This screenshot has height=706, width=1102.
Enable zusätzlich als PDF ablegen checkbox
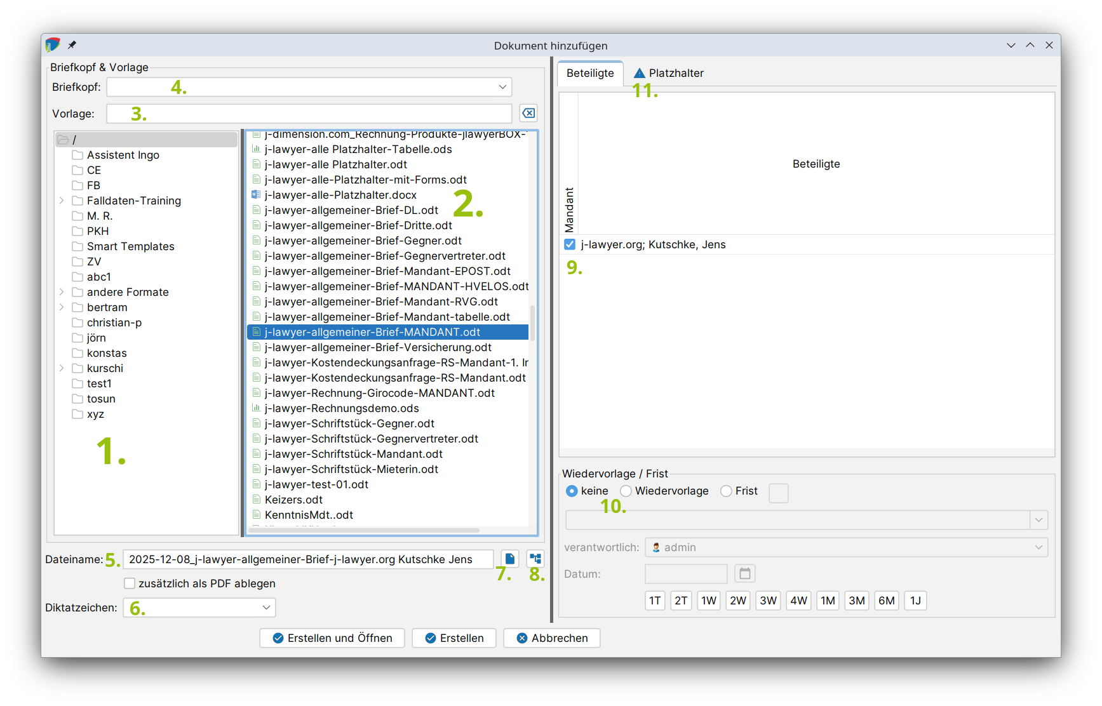coord(130,583)
